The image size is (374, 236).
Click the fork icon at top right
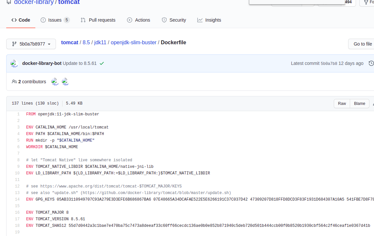pos(366,3)
